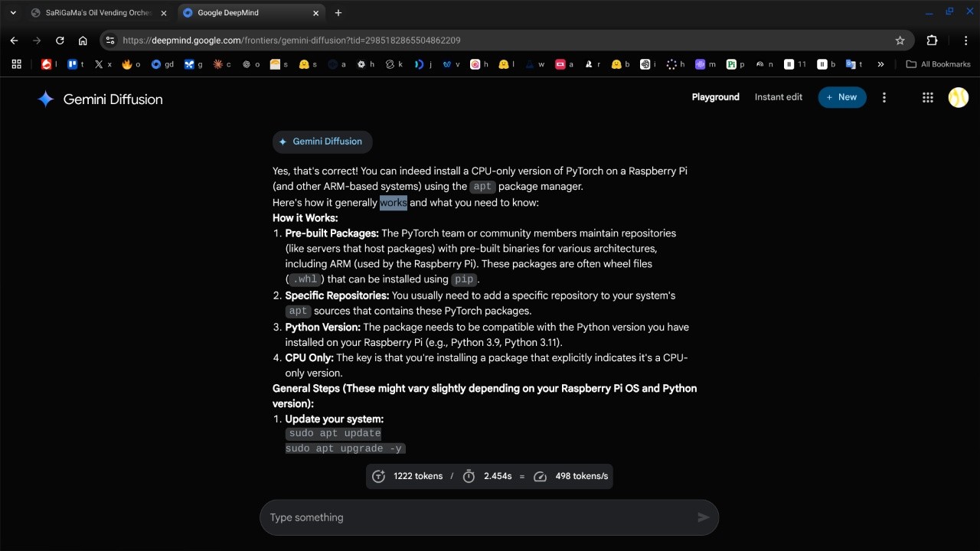Open the bookmark labeled gd
The width and height of the screenshot is (980, 551).
(x=162, y=64)
